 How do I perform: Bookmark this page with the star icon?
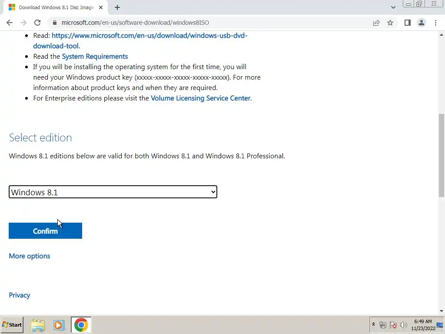coord(390,23)
